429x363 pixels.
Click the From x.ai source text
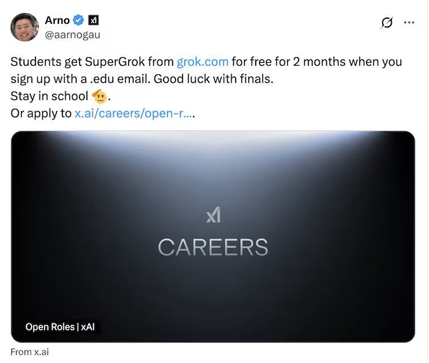click(30, 352)
